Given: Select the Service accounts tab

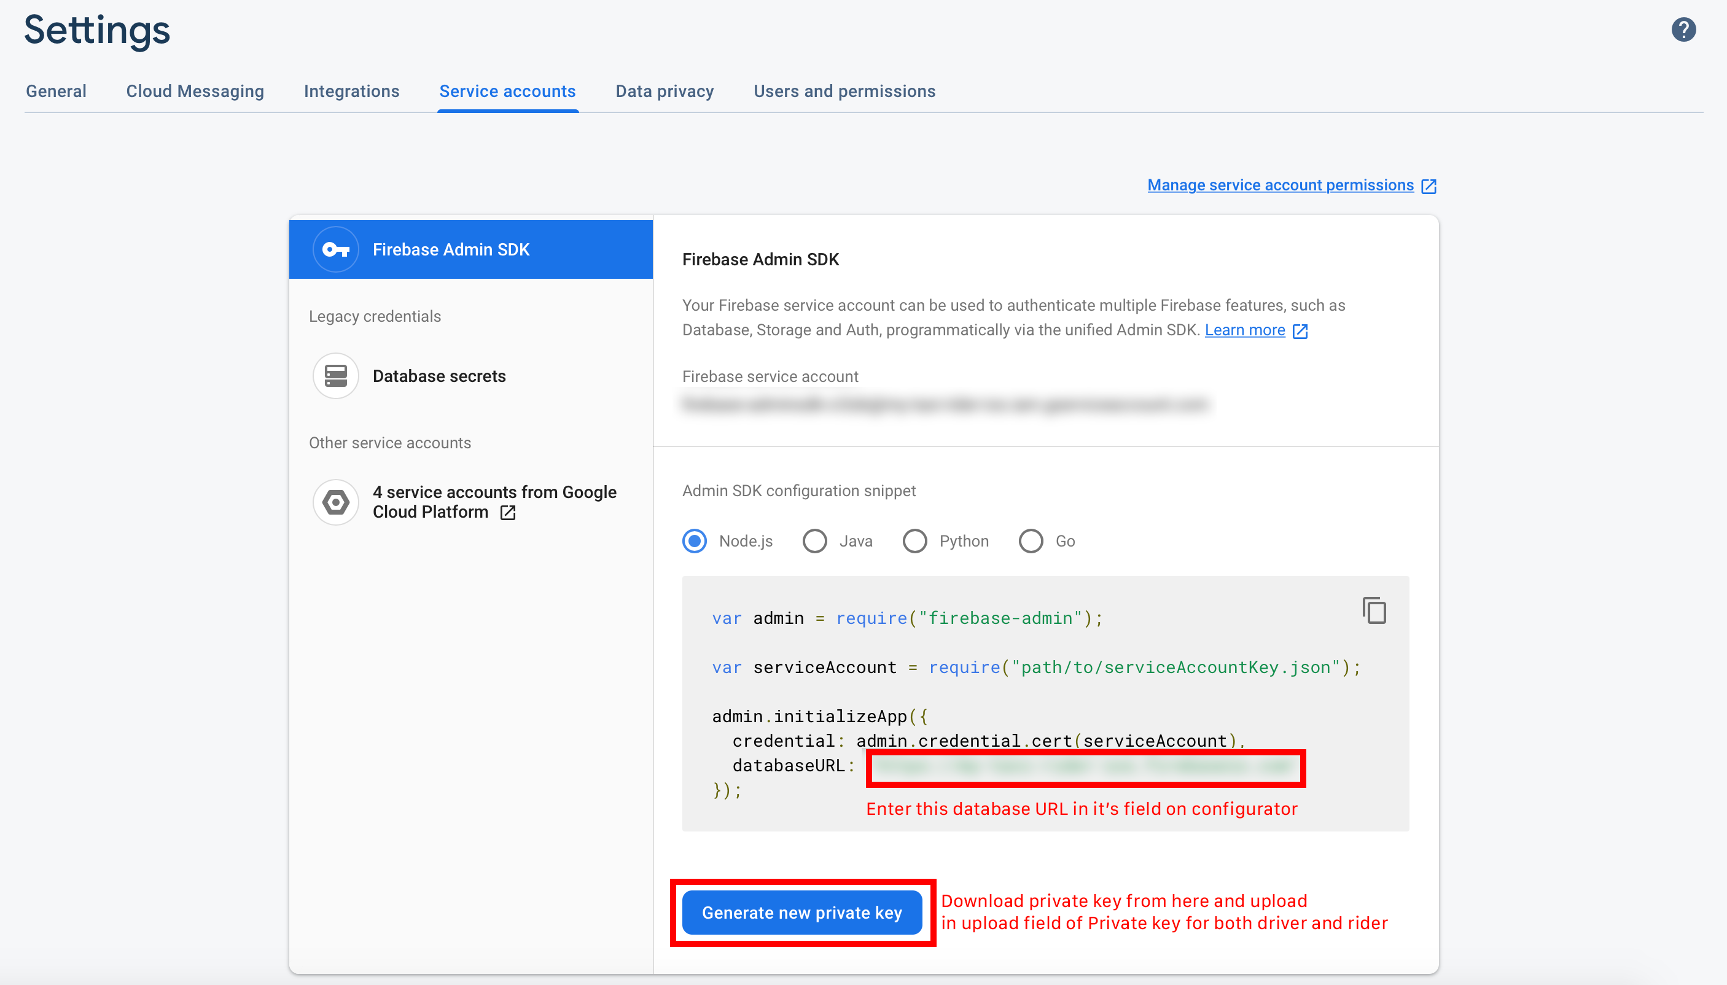Looking at the screenshot, I should point(507,91).
